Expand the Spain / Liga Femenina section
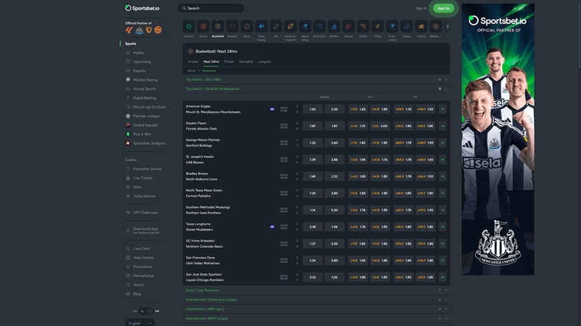The width and height of the screenshot is (581, 326). point(316,291)
